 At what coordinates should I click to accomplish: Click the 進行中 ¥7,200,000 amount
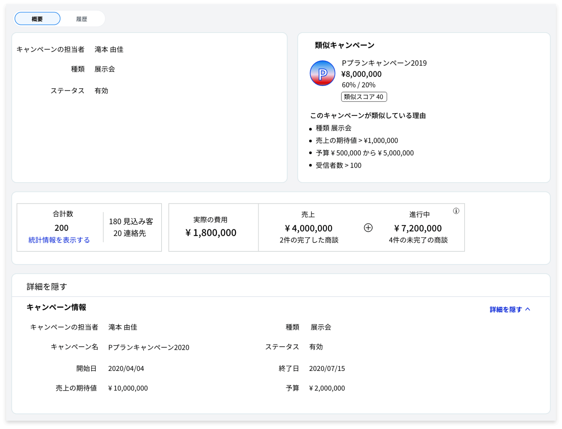(418, 228)
